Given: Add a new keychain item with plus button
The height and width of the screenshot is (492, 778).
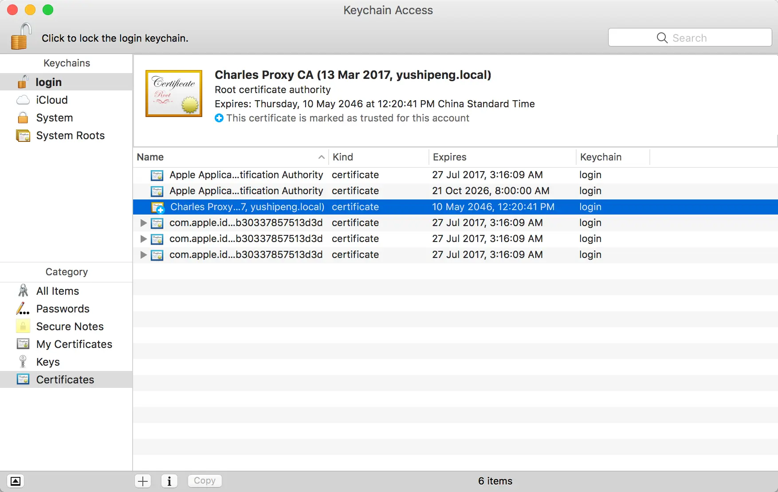Looking at the screenshot, I should point(143,481).
